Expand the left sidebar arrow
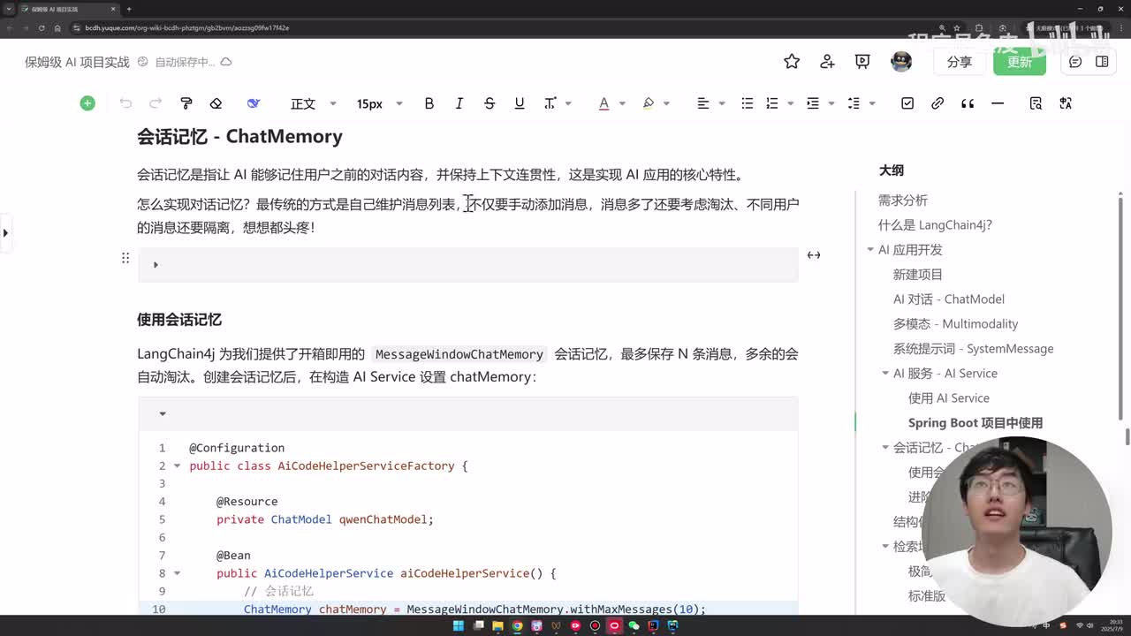 tap(5, 233)
